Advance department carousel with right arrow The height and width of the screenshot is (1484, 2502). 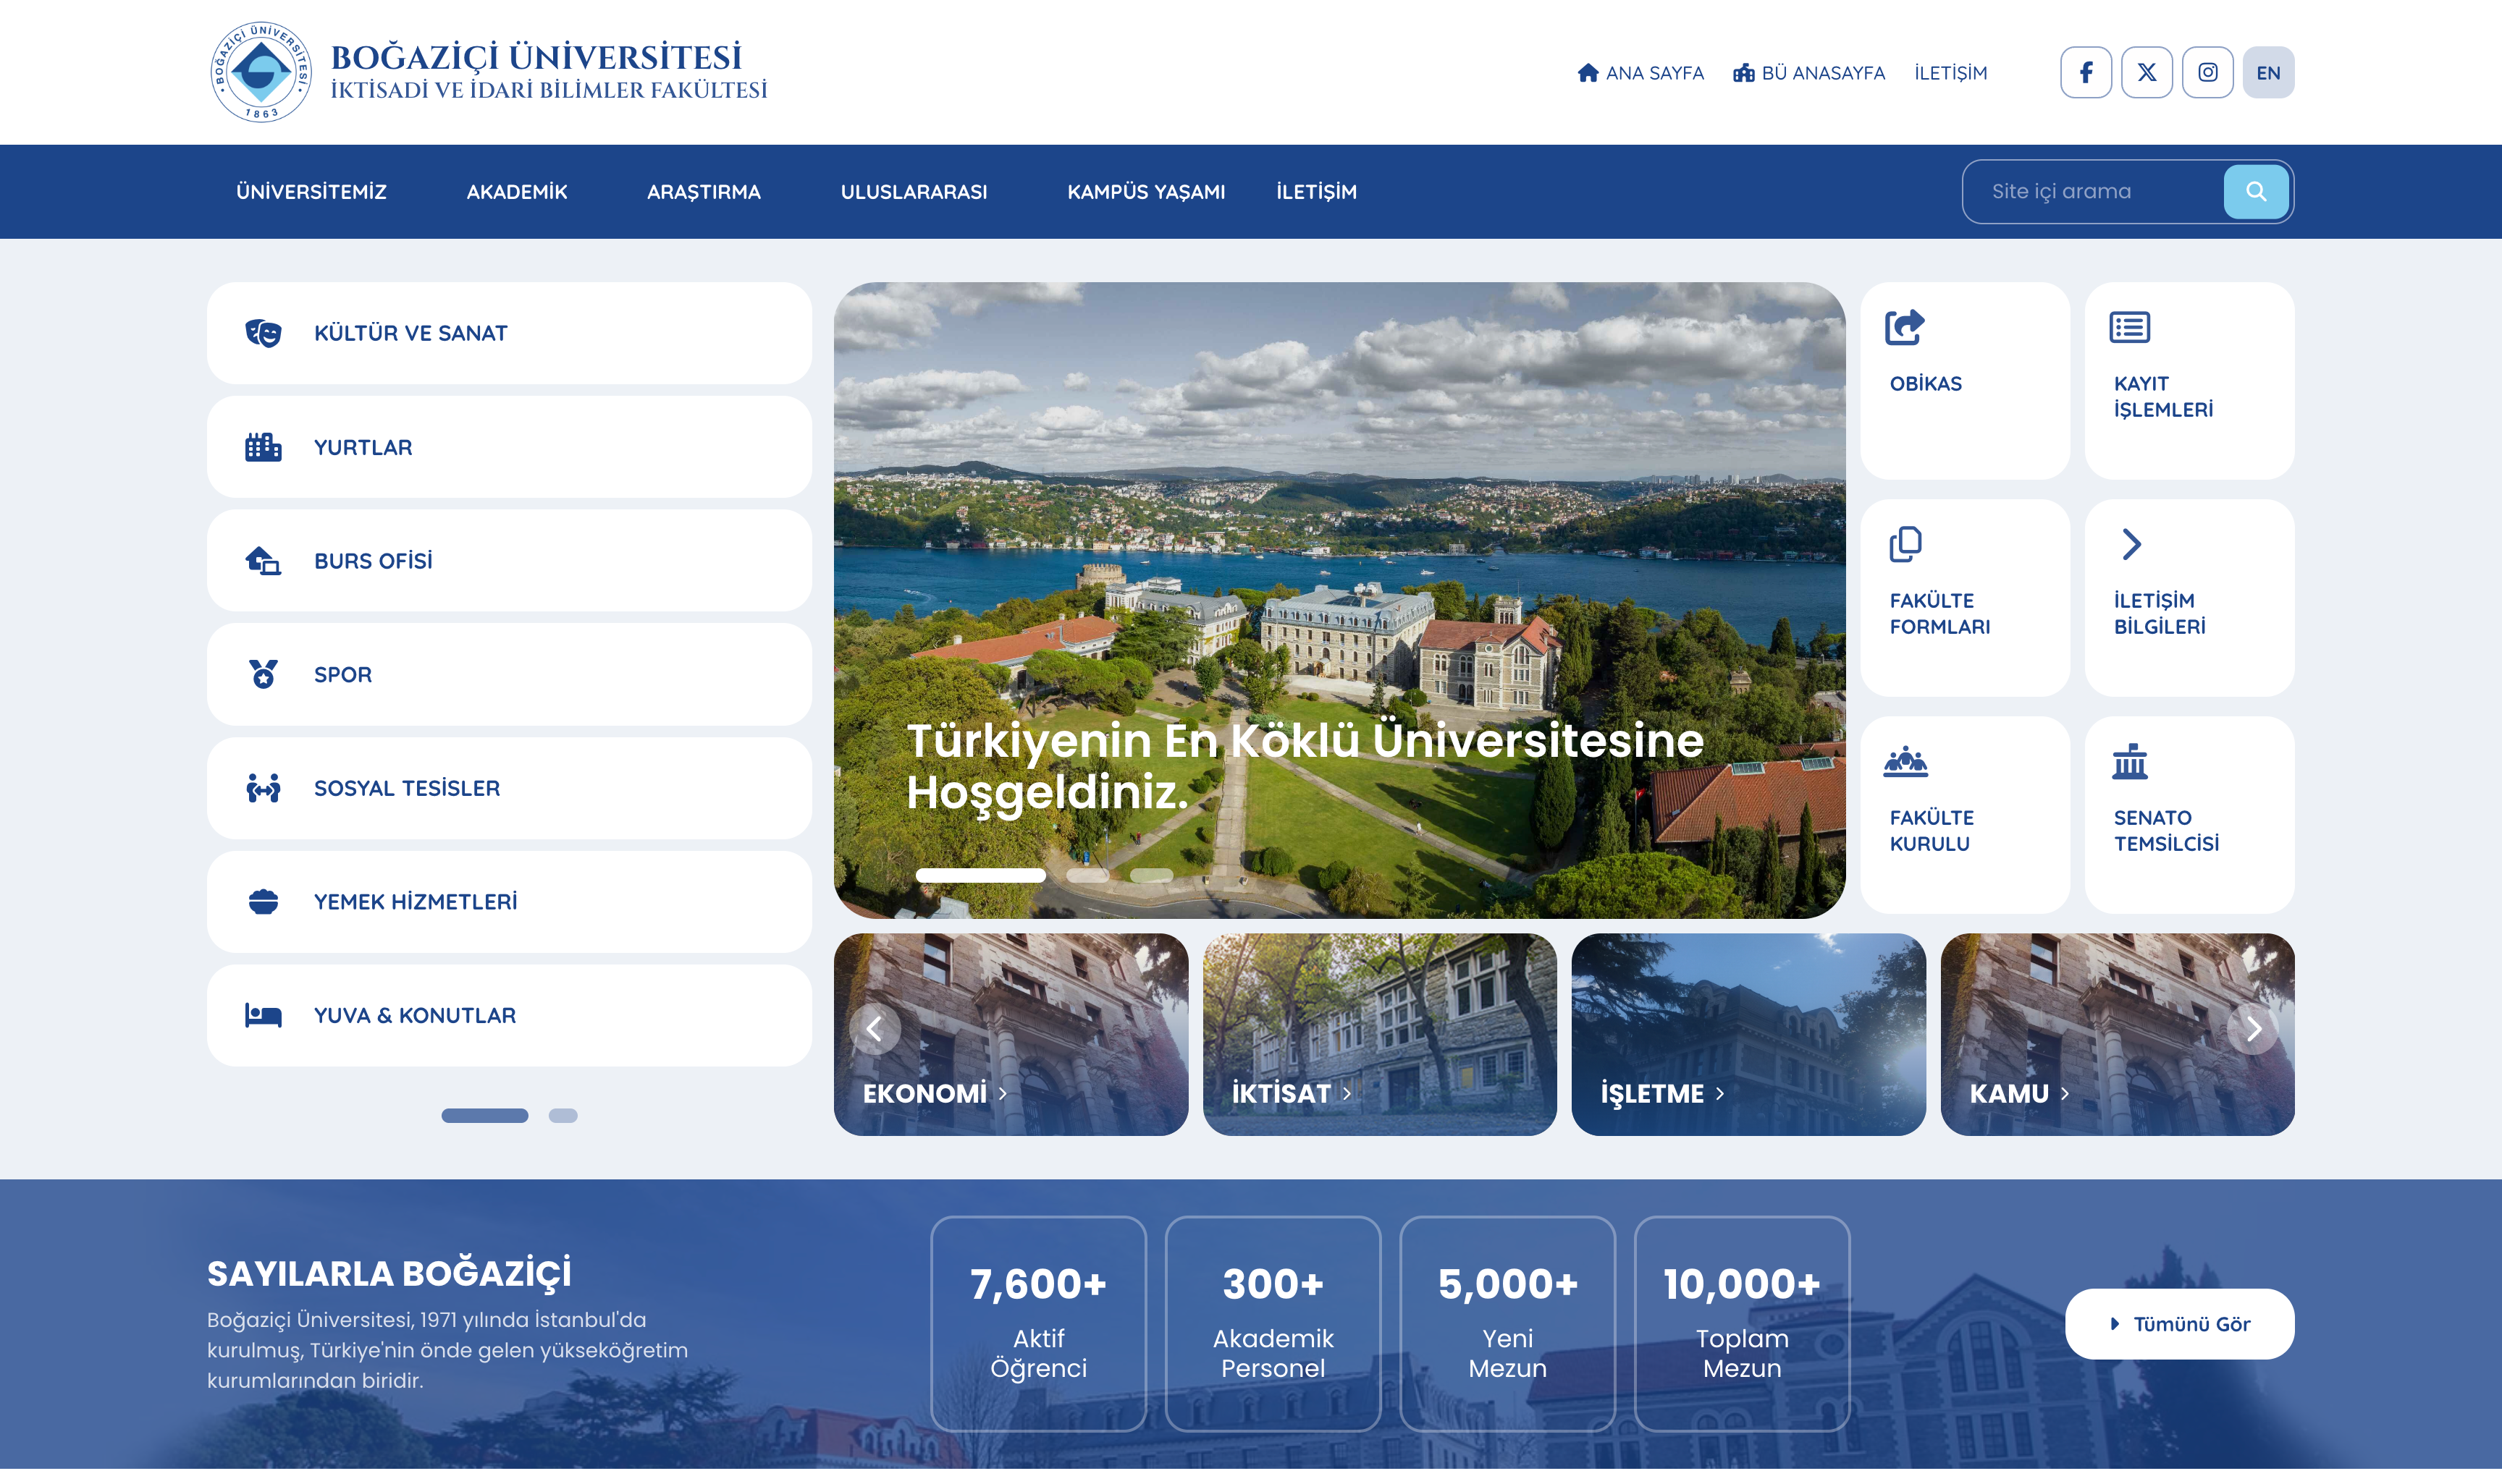click(x=2253, y=1028)
